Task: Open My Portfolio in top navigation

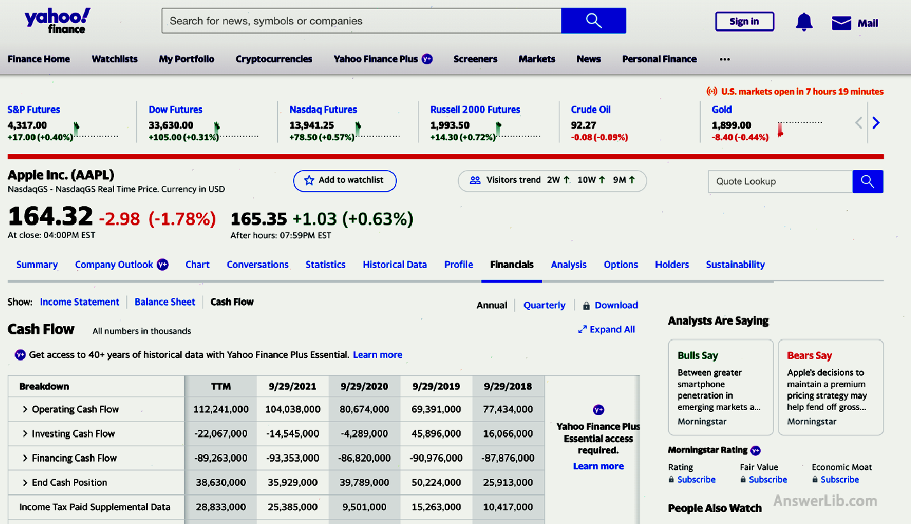Action: point(187,59)
